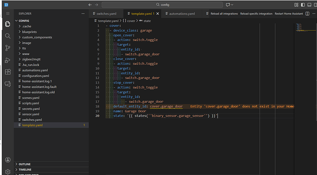Open the Search view icon
This screenshot has width=317, height=175.
tap(7, 36)
